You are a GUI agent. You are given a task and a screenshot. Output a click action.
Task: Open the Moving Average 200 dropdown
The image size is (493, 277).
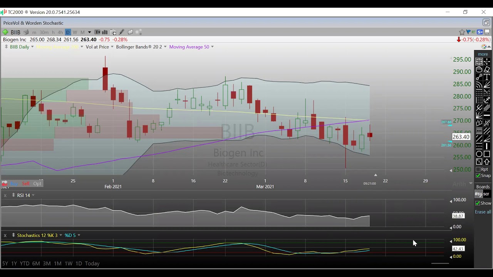82,47
